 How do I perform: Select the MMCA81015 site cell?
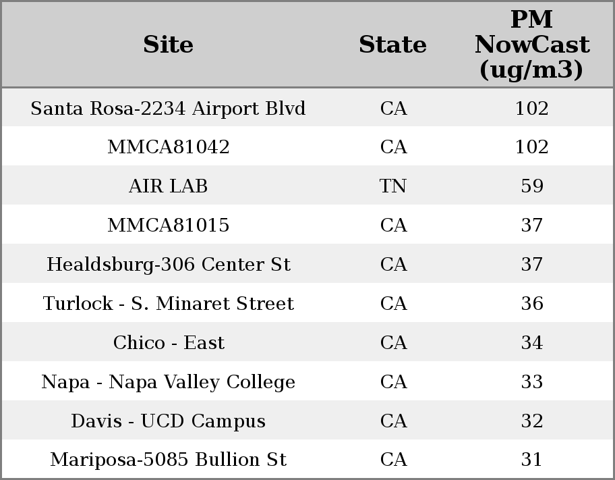point(168,225)
